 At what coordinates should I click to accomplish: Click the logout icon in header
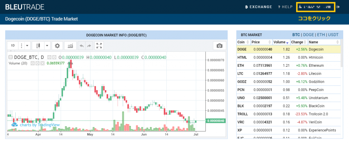click(338, 7)
